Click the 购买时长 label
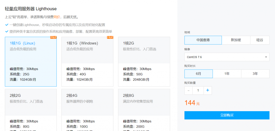 (190, 66)
